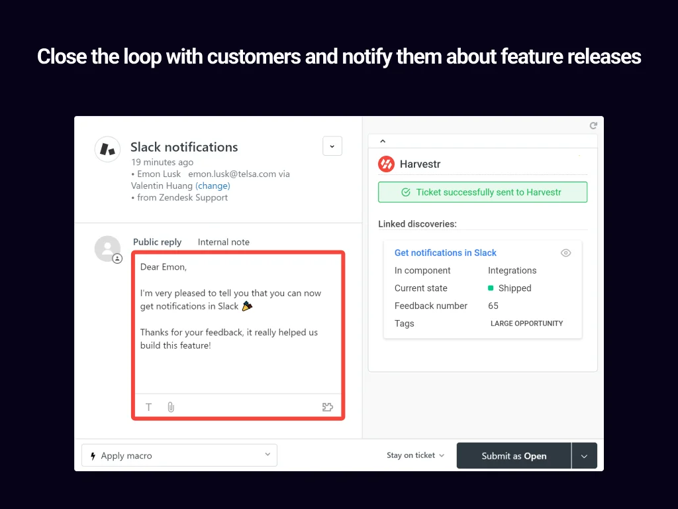Click the puzzle-piece apps icon in the editor
Viewport: 678px width, 509px height.
(x=328, y=406)
